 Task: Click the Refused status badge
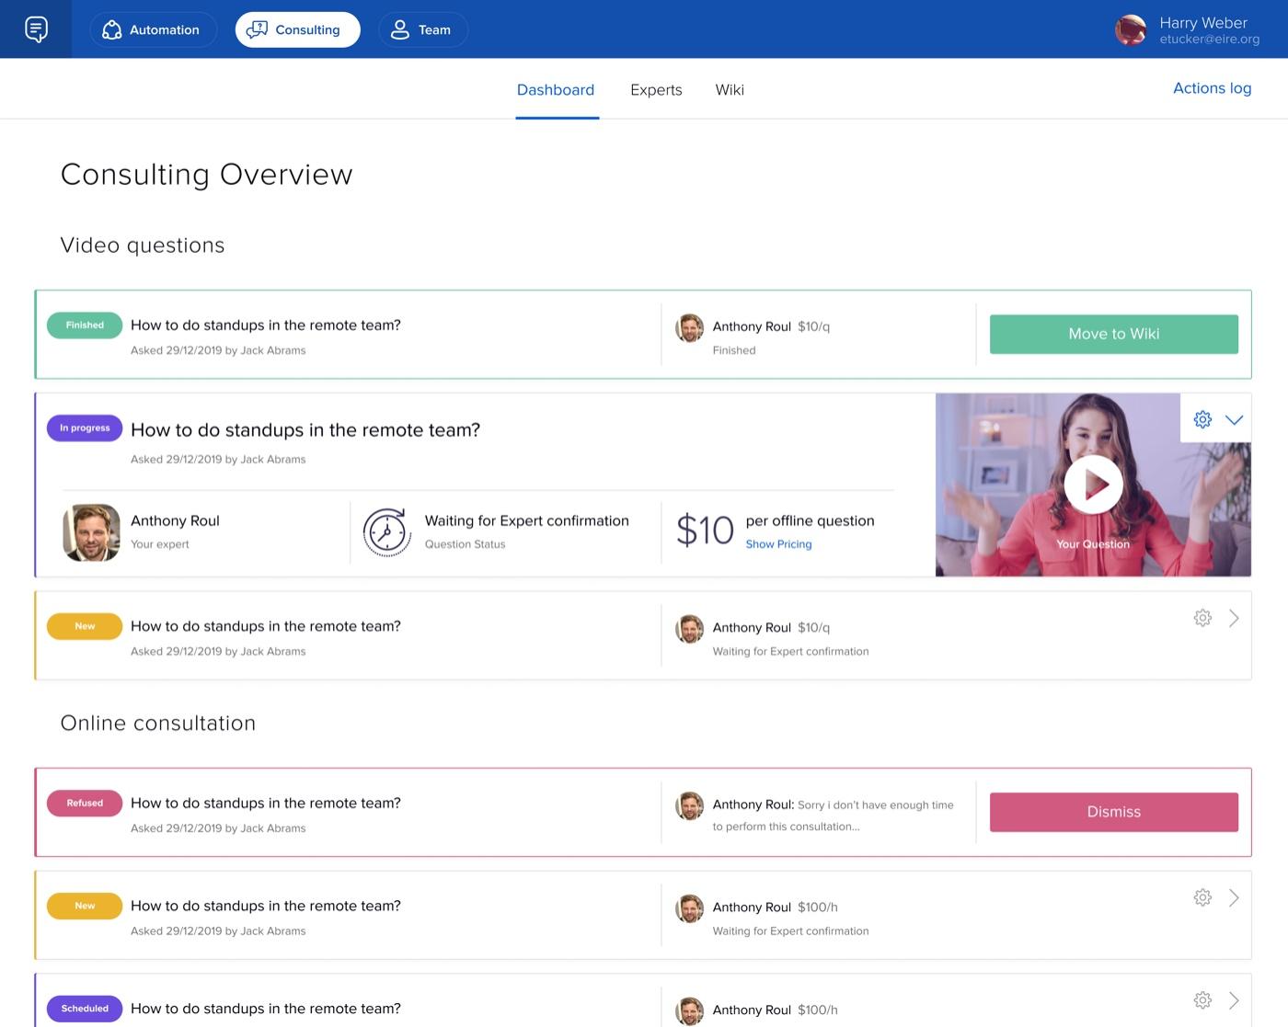(x=85, y=803)
